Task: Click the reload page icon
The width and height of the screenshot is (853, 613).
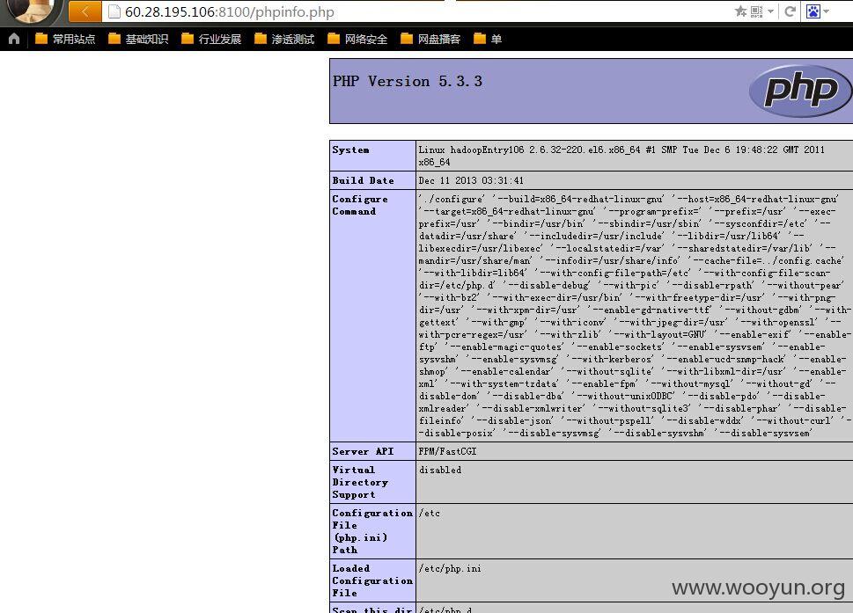Action: [x=790, y=11]
